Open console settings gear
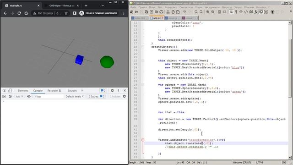This screenshot has height=165, width=293. (124, 97)
